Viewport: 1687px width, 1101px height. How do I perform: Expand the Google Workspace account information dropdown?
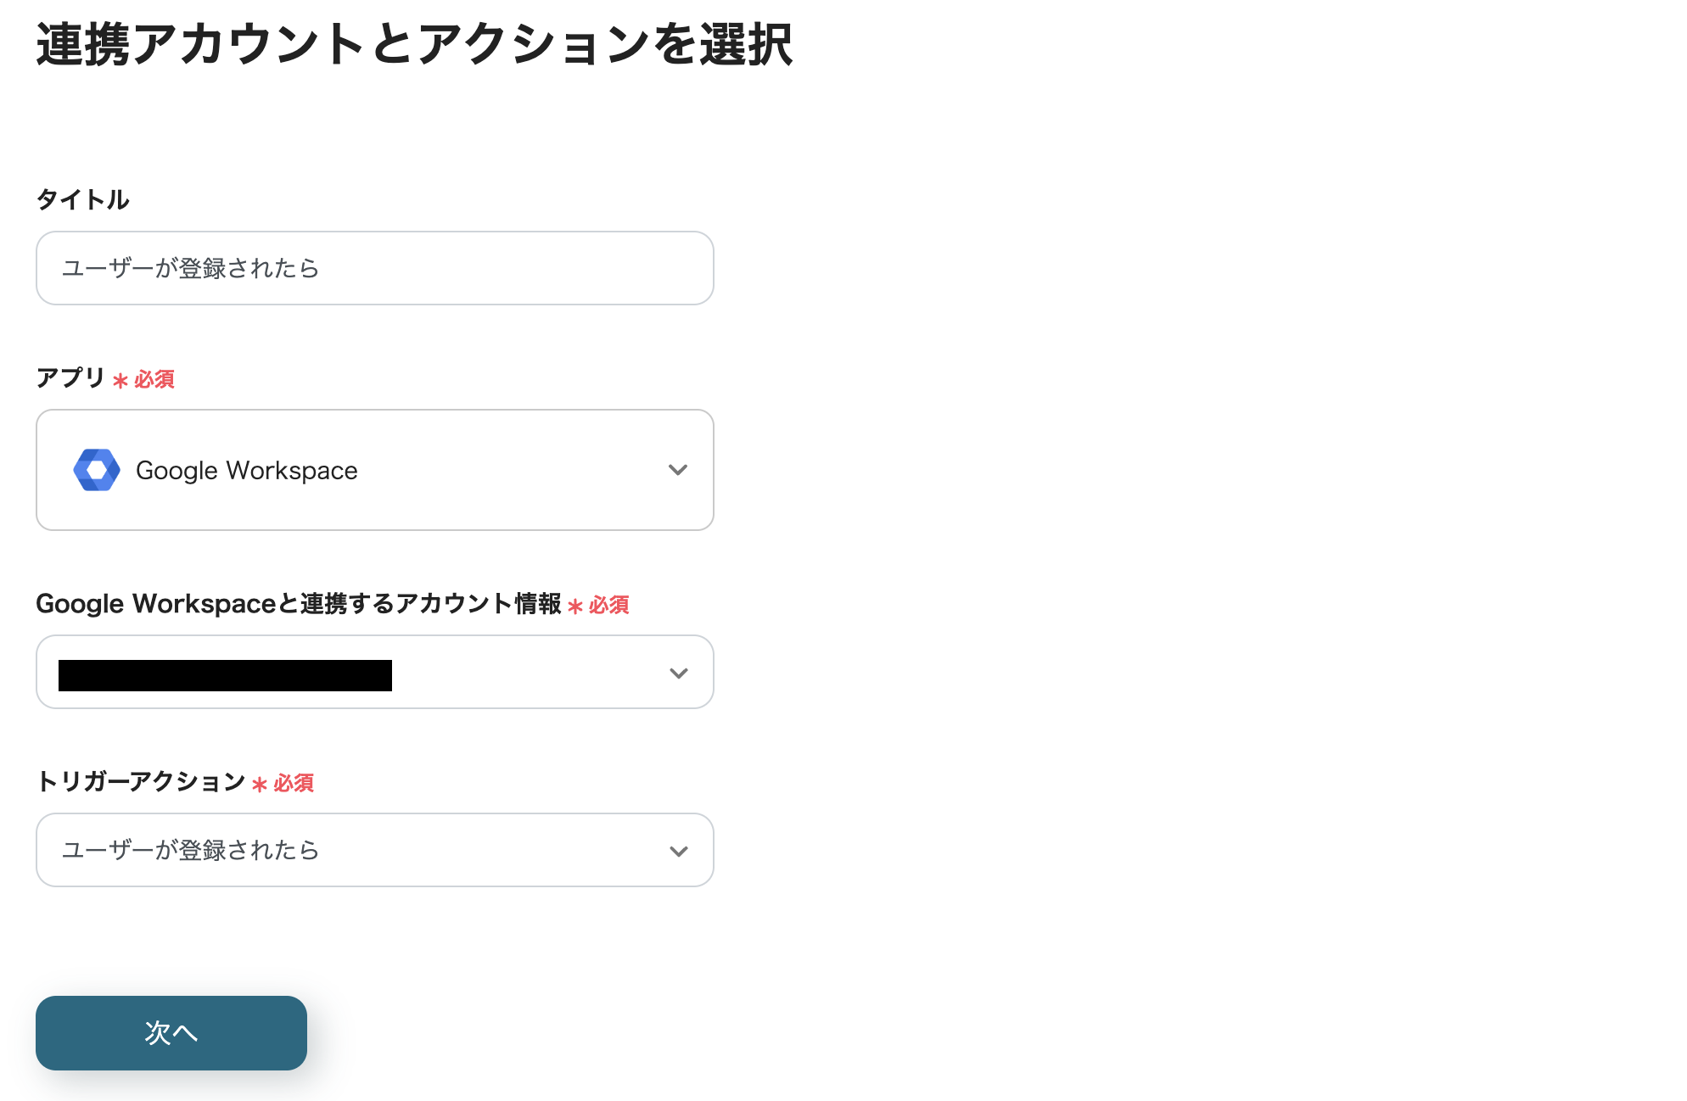point(374,672)
